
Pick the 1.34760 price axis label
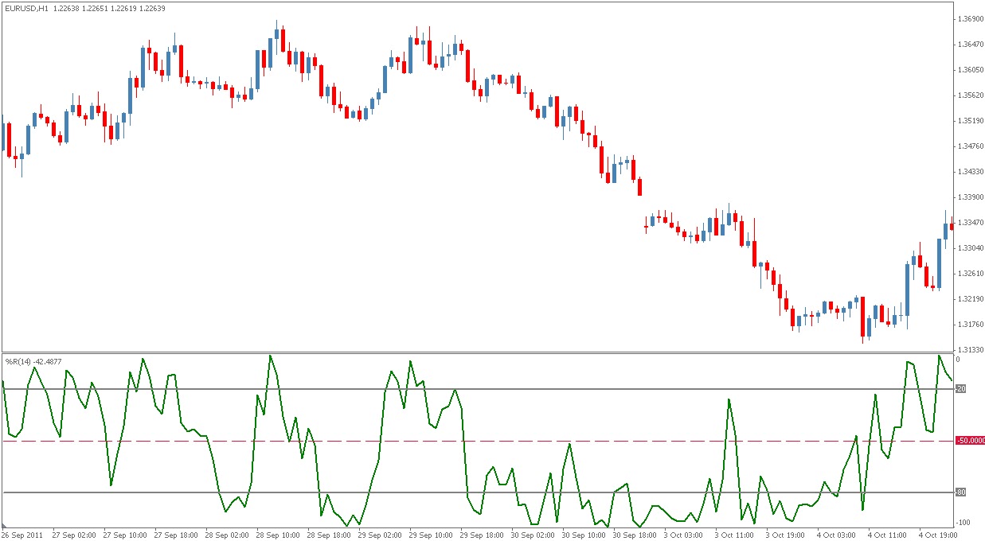[x=969, y=146]
